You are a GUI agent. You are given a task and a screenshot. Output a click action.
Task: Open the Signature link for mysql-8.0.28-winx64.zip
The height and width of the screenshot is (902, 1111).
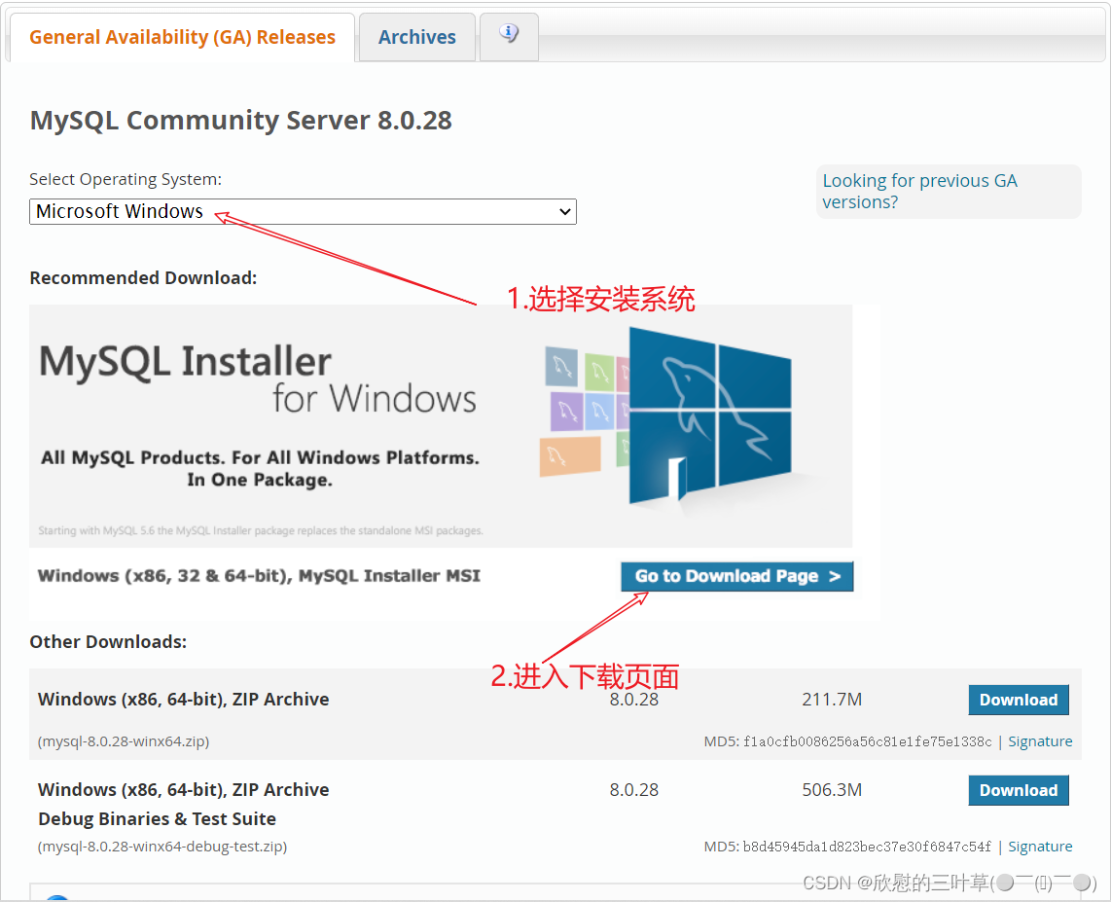coord(1039,741)
